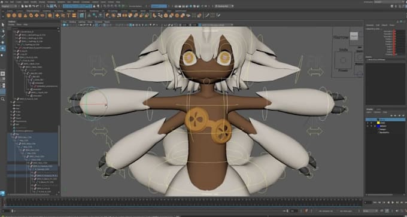Image resolution: width=407 pixels, height=217 pixels.
Task: Activate the Paint Selection tool in the toolbox
Action: tap(3, 36)
